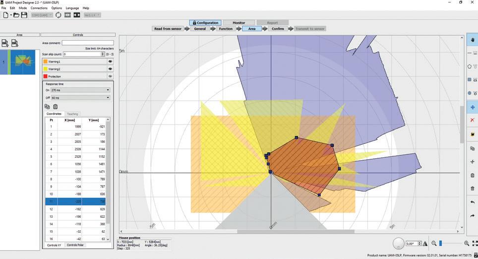
Task: Zoom out of the area view
Action: point(434,243)
